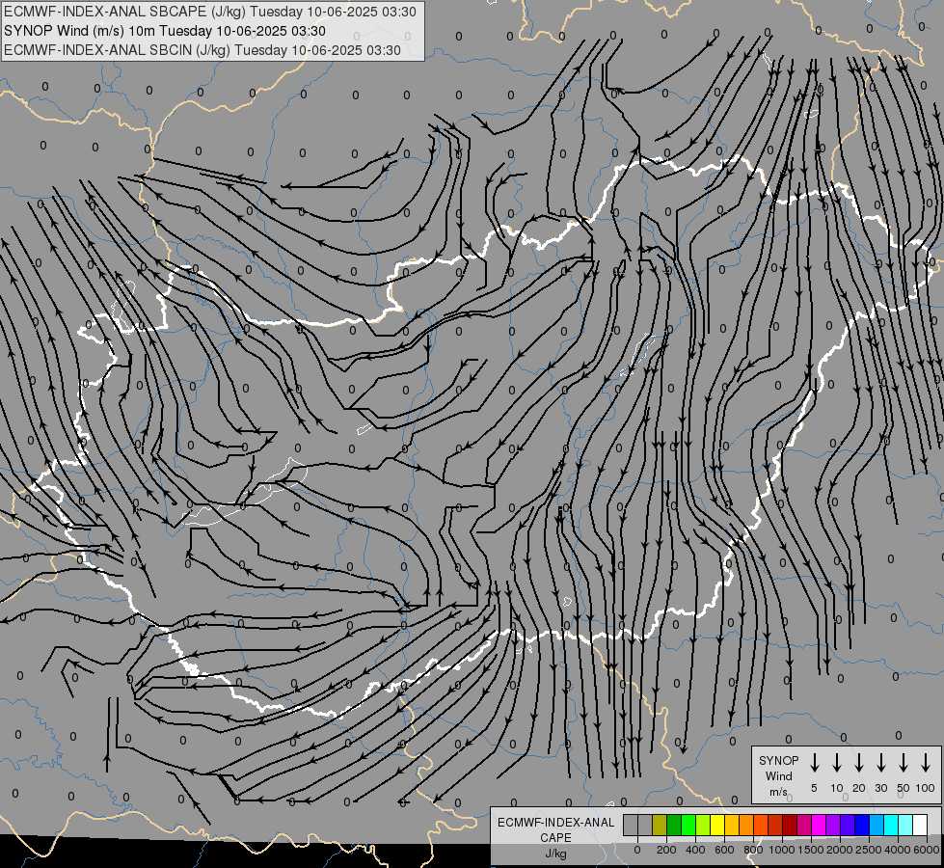Viewport: 944px width, 868px height.
Task: Select the cyan CAPE swatch before 4000
Action: click(892, 825)
